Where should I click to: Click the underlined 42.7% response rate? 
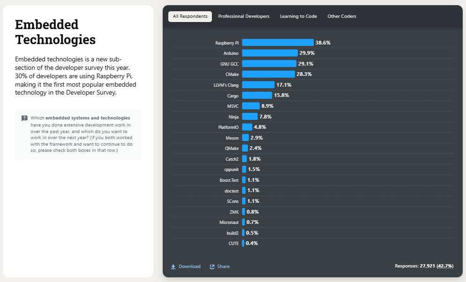445,266
